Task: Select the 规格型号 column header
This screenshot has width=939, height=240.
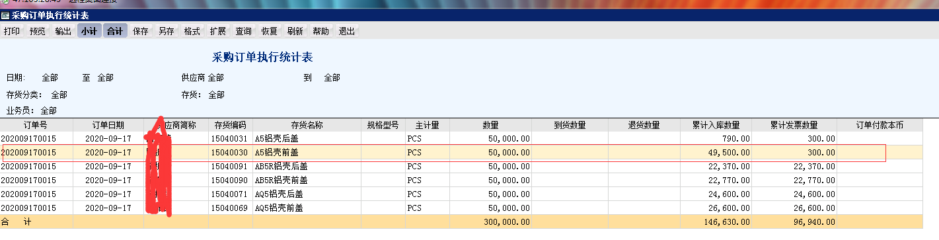Action: [383, 125]
